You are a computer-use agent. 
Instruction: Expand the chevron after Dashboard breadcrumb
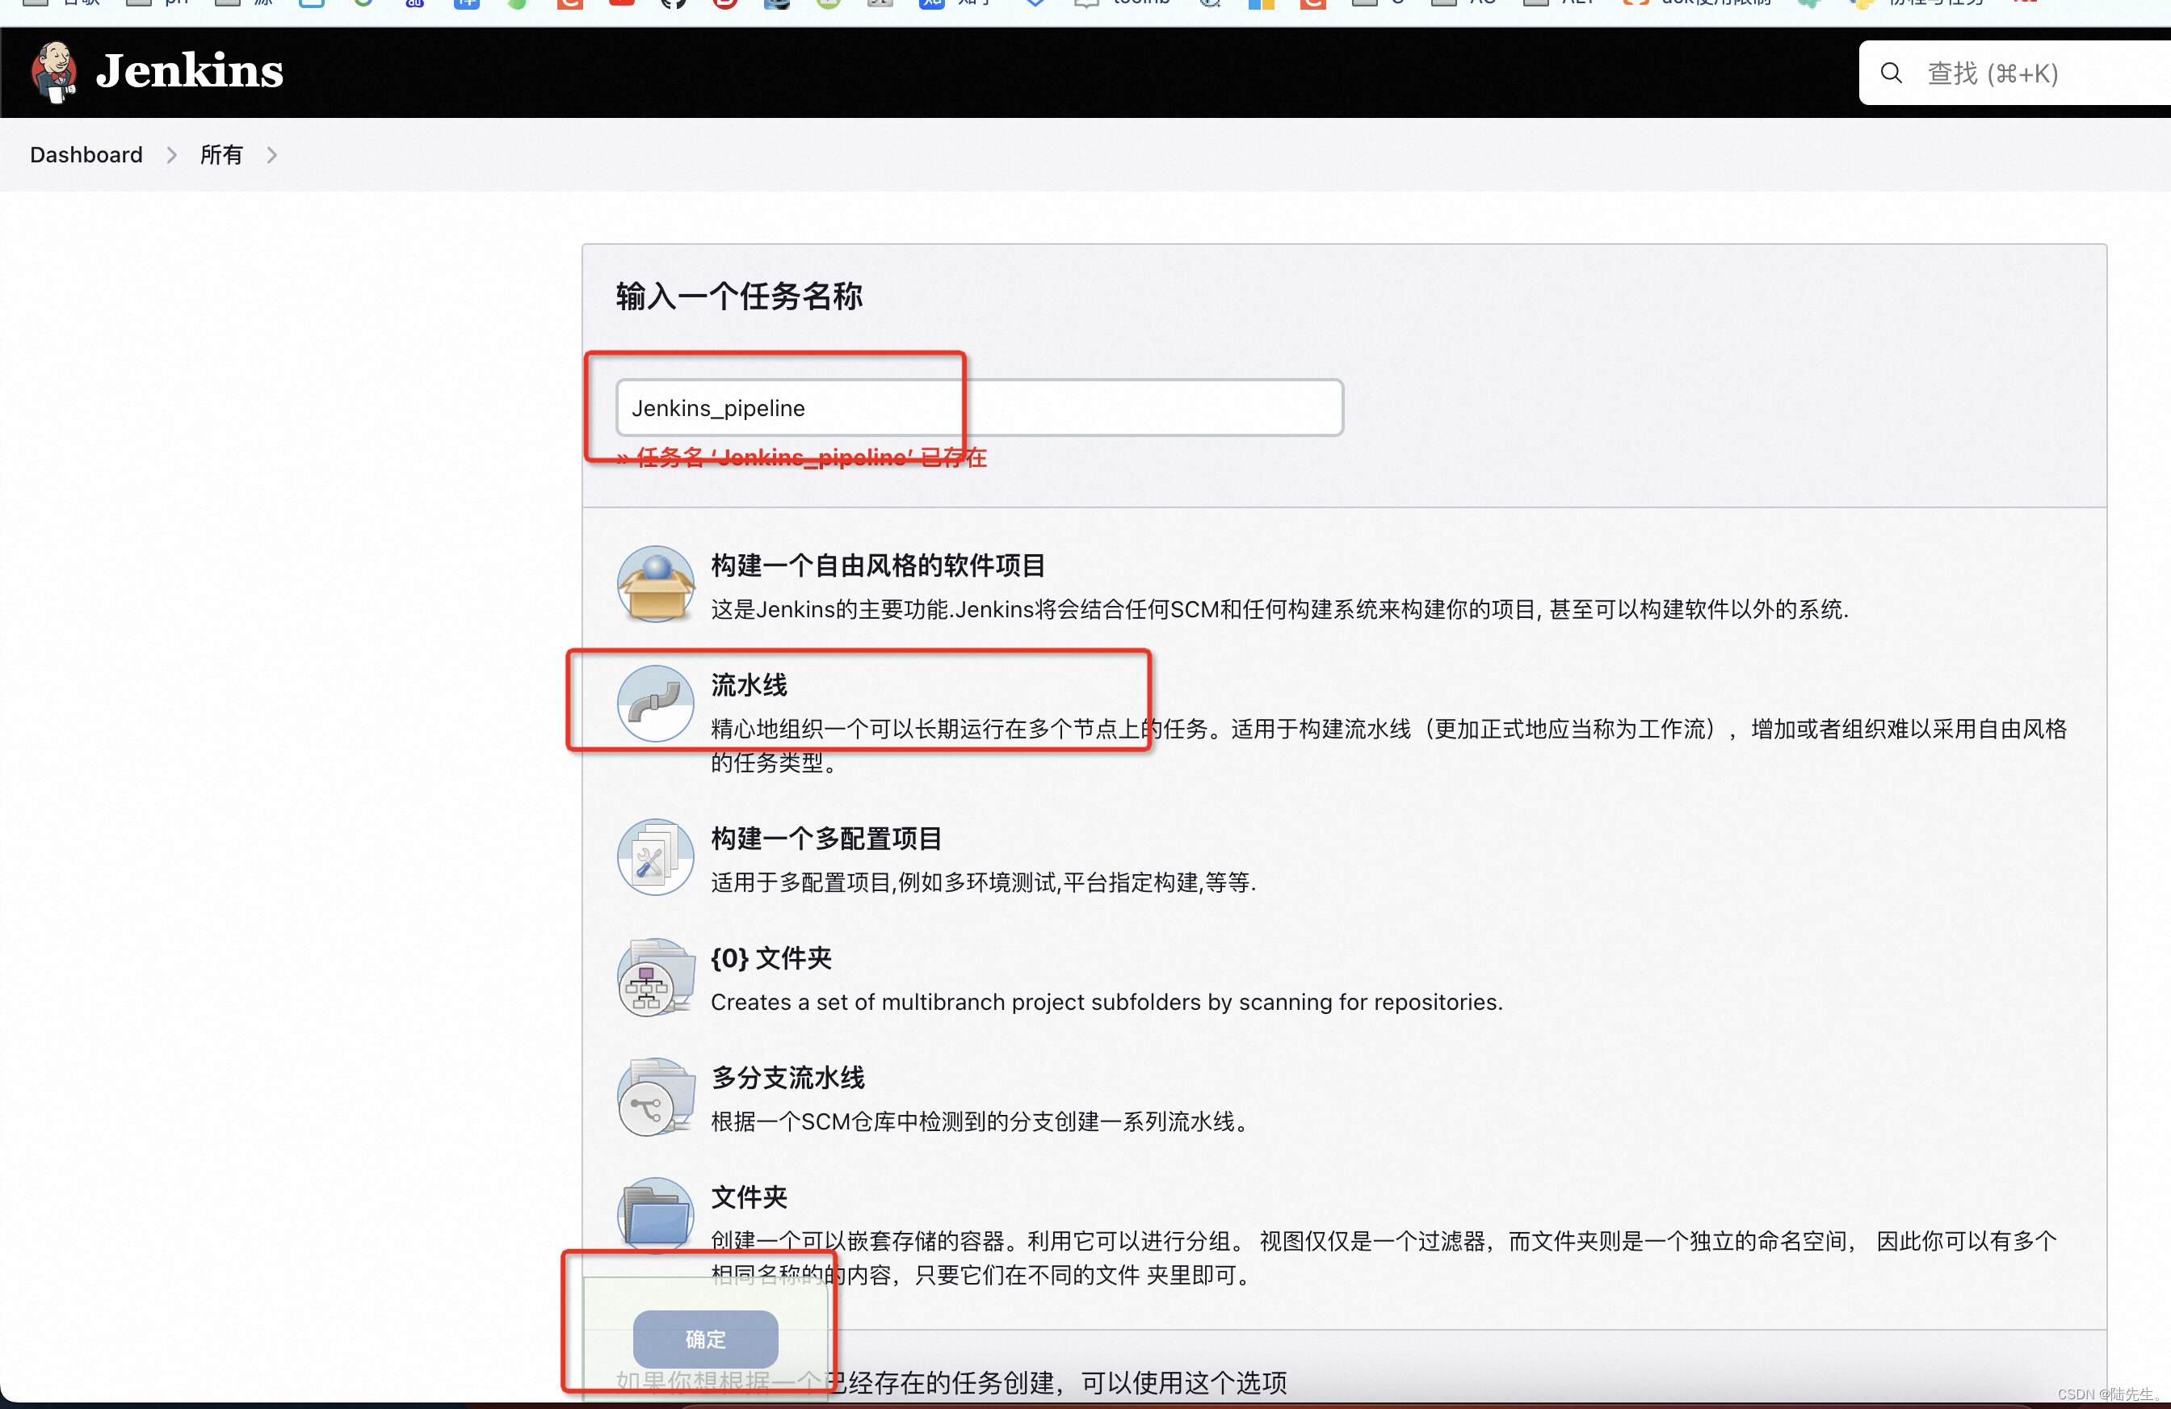[171, 155]
